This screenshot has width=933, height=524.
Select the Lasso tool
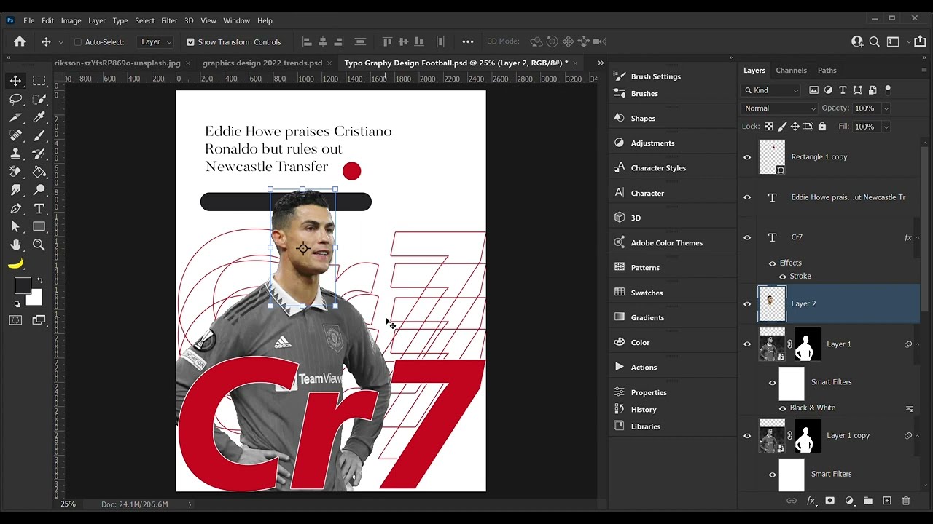point(15,99)
